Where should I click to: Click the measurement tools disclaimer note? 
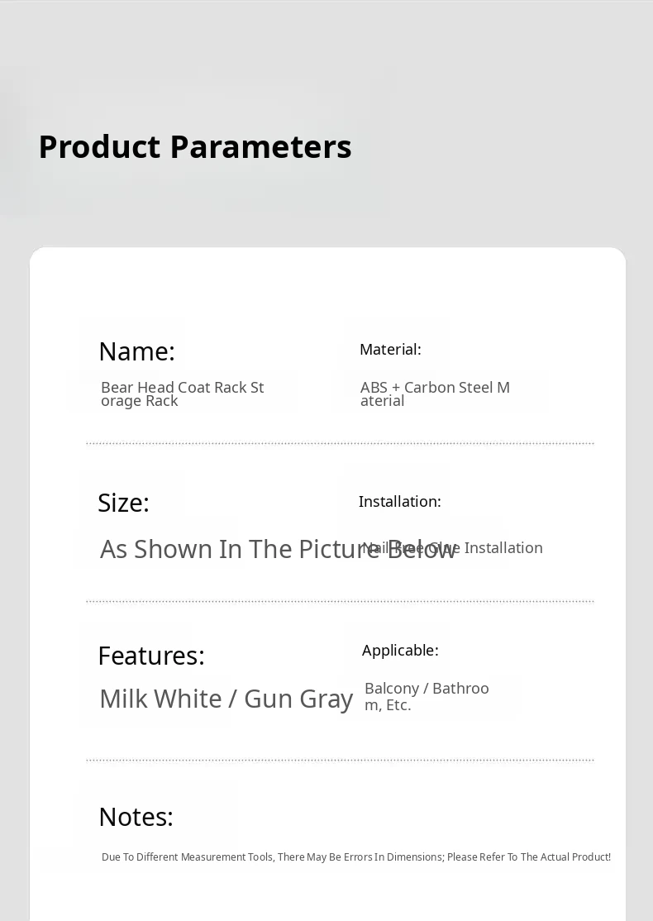tap(355, 857)
